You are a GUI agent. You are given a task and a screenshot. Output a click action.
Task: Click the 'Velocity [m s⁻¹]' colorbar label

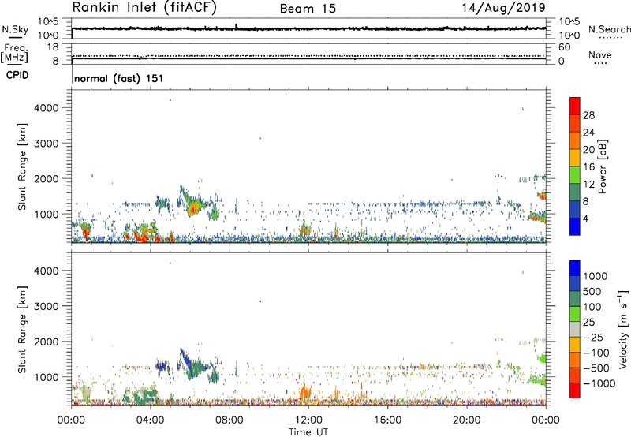[623, 329]
